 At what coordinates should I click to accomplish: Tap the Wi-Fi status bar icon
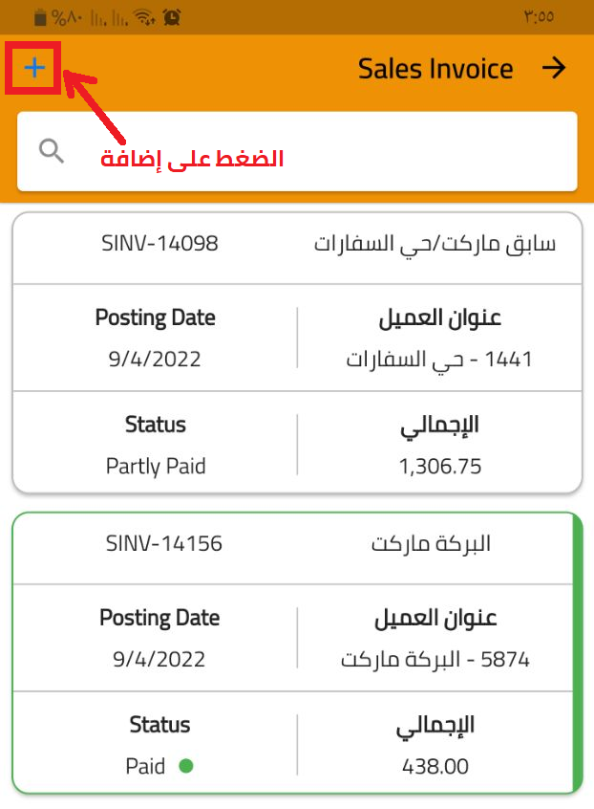145,17
